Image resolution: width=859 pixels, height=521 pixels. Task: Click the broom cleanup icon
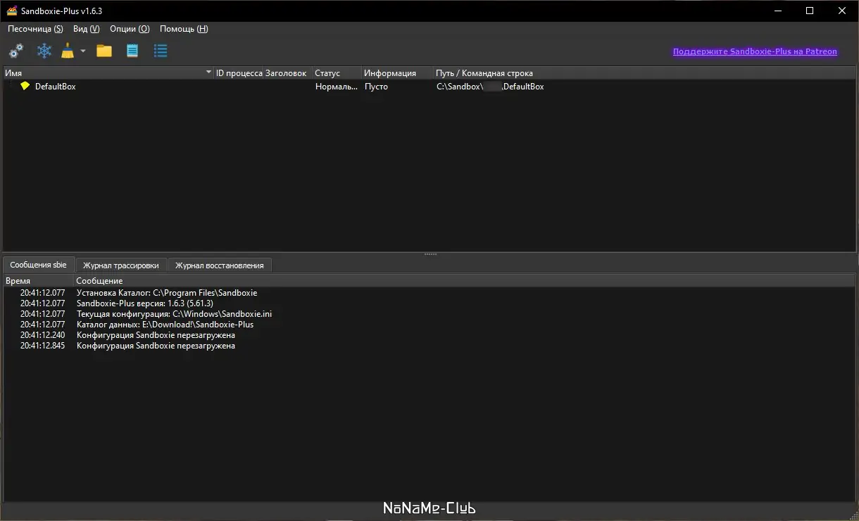tap(68, 51)
